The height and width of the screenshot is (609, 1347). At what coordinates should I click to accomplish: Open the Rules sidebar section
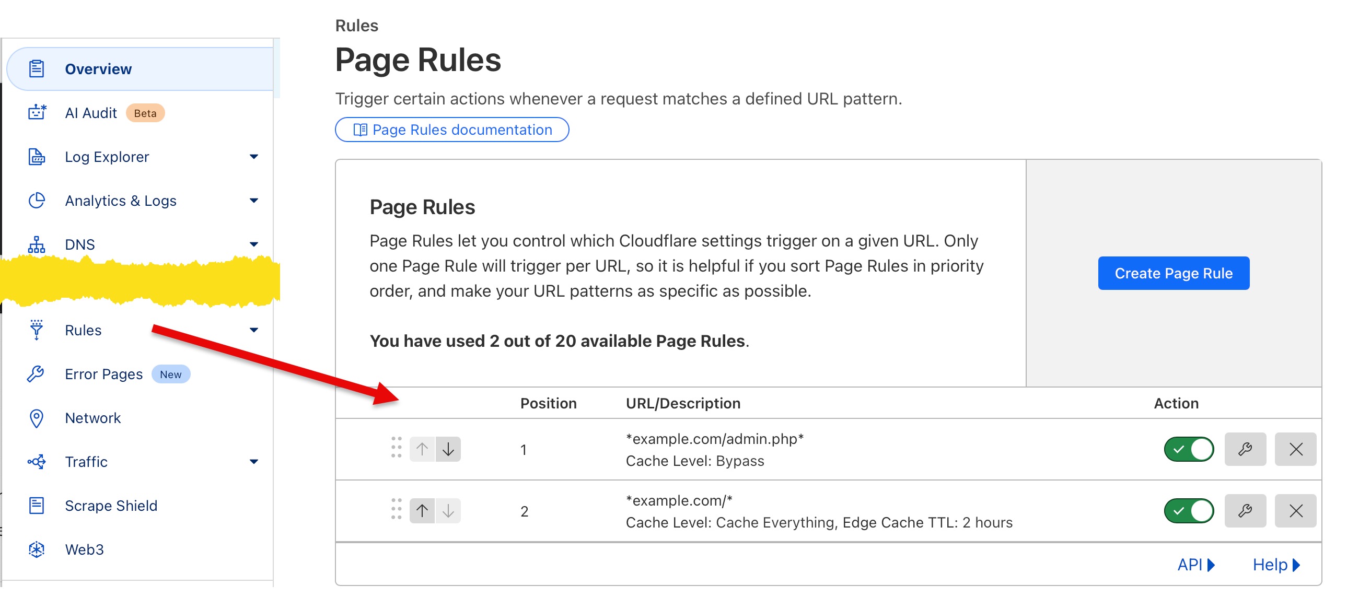coord(83,331)
